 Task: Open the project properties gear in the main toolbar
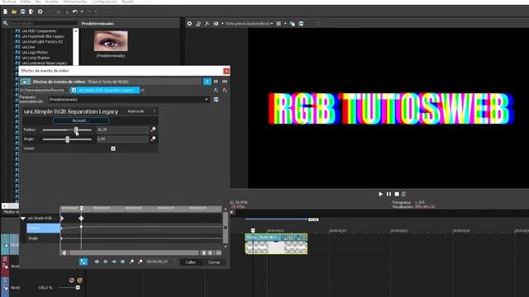tap(41, 12)
